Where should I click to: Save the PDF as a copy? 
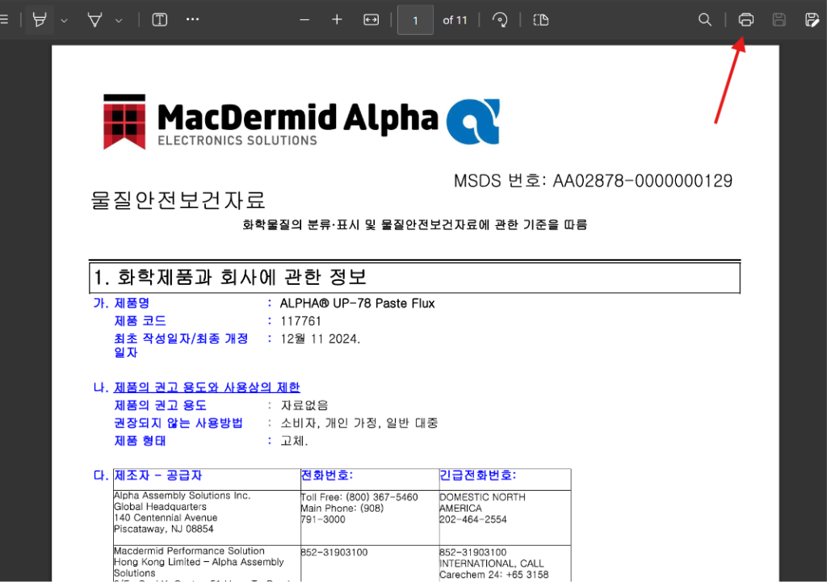[812, 20]
